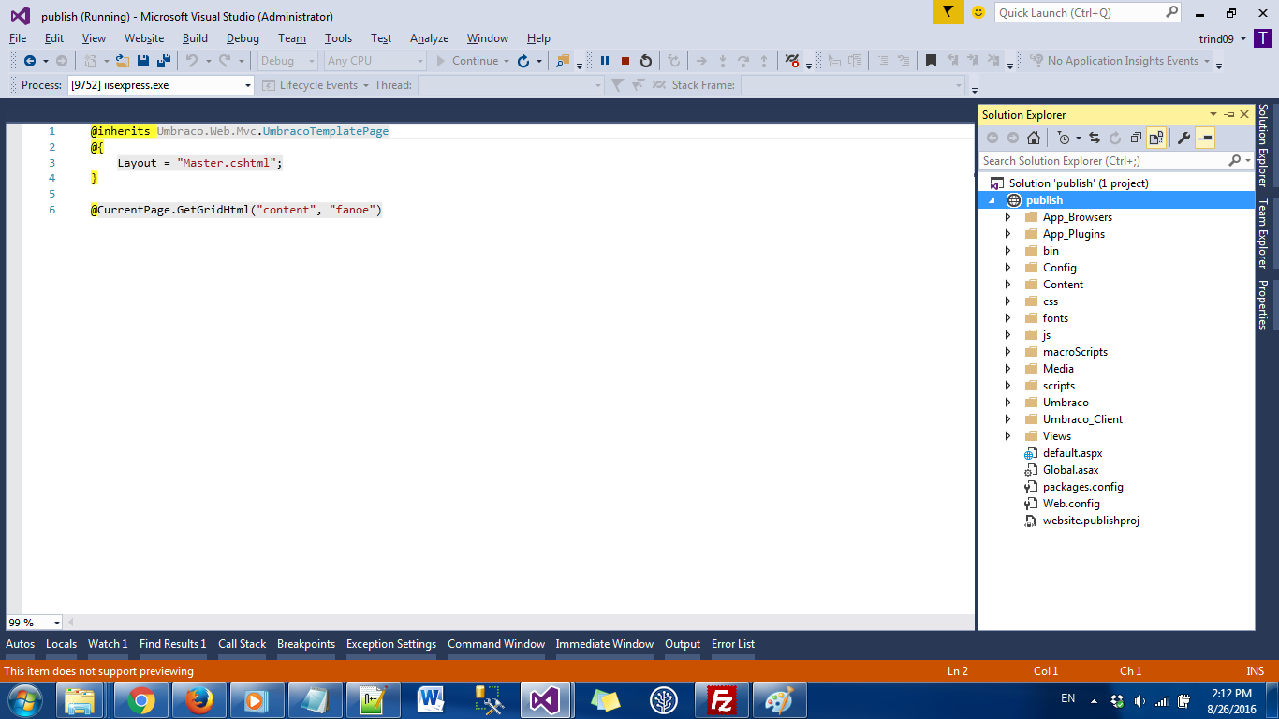Click the Navigate Backward arrow icon
This screenshot has height=719, width=1279.
tap(30, 61)
